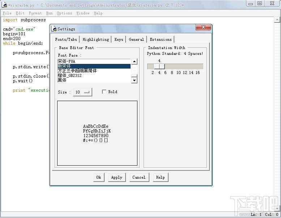Click font list scroll-down arrow
Image resolution: width=281 pixels, height=218 pixels.
tap(134, 80)
